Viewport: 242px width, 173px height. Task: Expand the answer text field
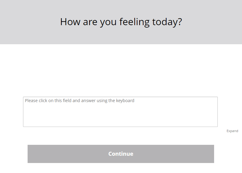point(232,131)
